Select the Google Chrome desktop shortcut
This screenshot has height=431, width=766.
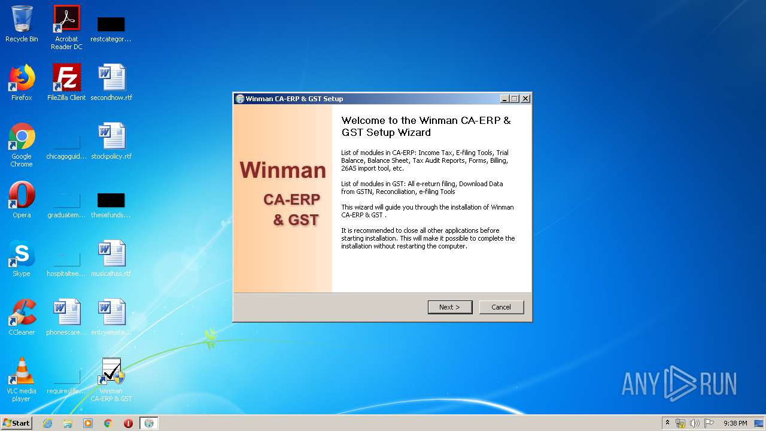[22, 145]
